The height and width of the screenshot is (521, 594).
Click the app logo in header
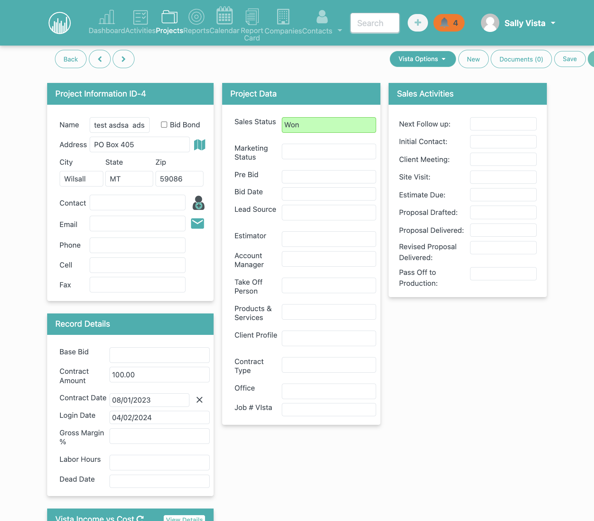(60, 23)
